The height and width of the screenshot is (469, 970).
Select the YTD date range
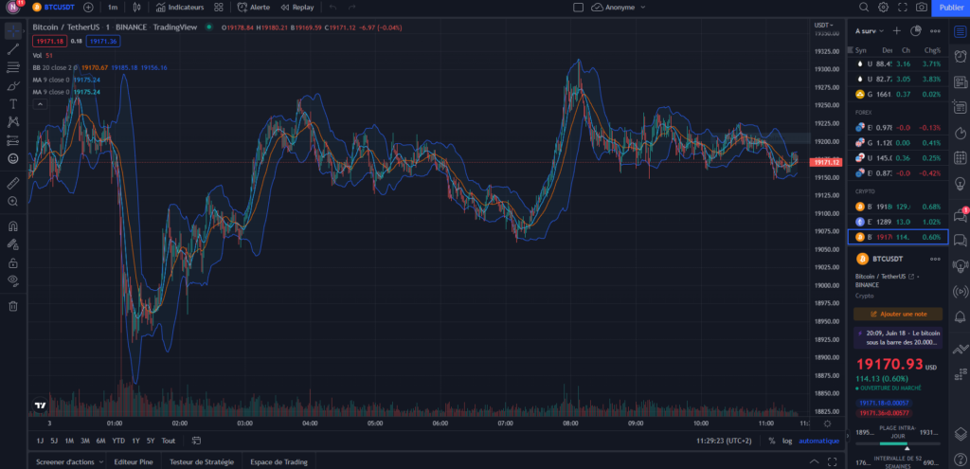point(118,441)
